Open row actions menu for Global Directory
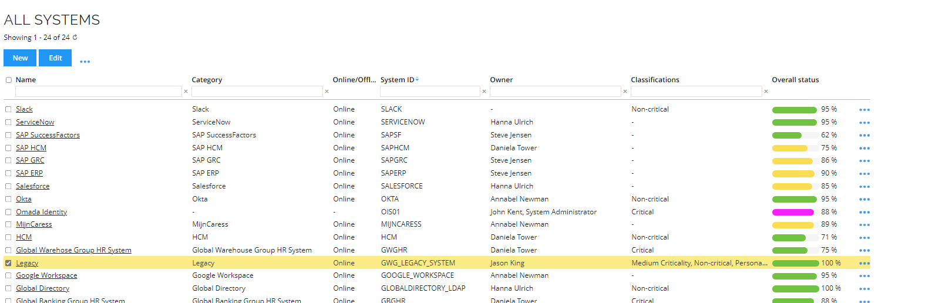 click(864, 289)
